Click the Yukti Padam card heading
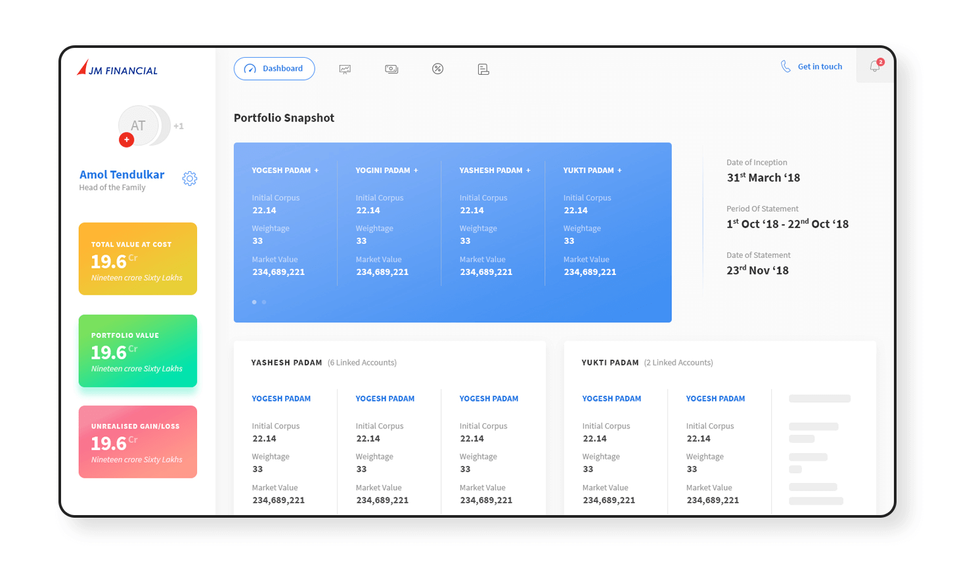 [x=610, y=363]
